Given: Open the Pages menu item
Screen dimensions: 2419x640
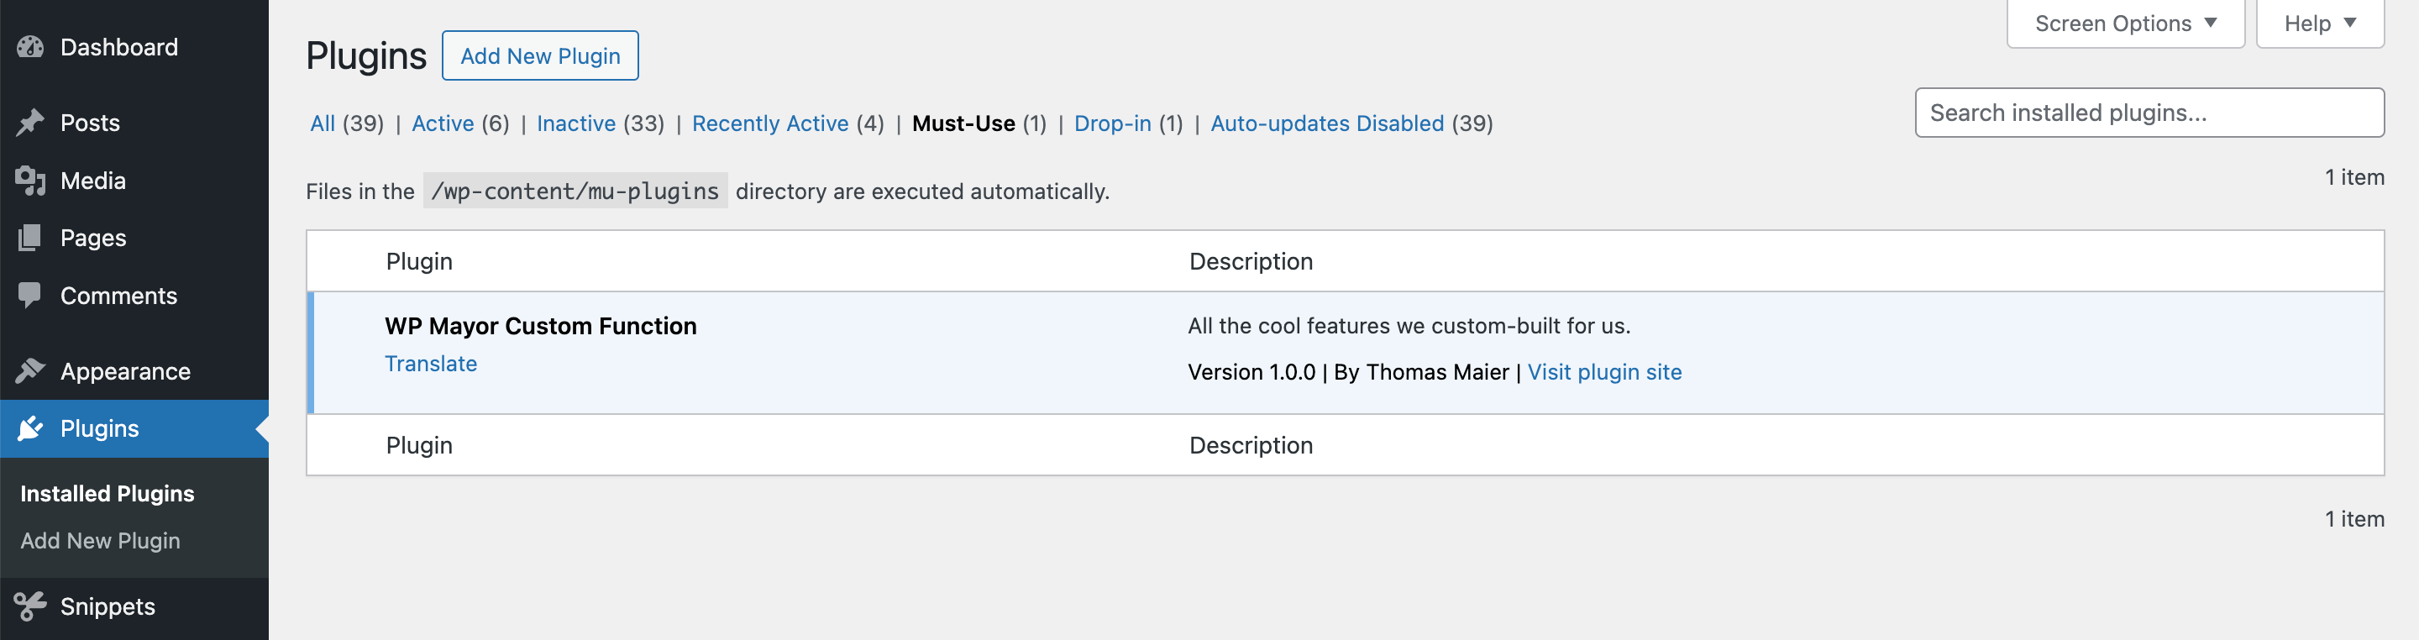Looking at the screenshot, I should [x=134, y=238].
